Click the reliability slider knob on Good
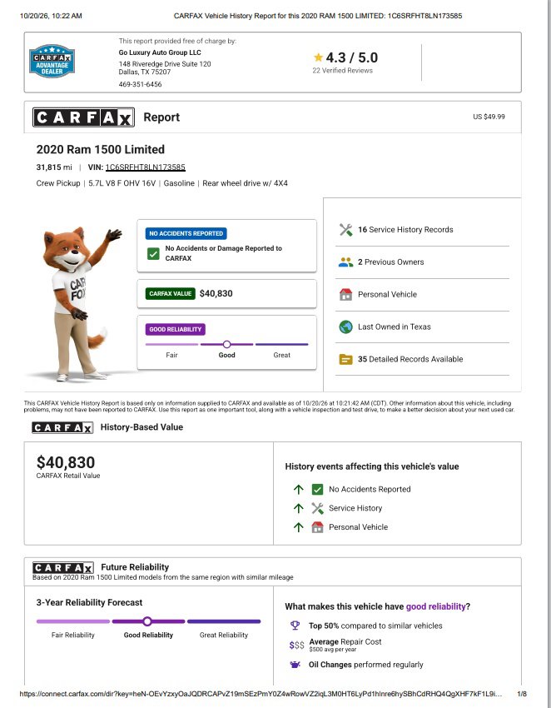 (227, 344)
